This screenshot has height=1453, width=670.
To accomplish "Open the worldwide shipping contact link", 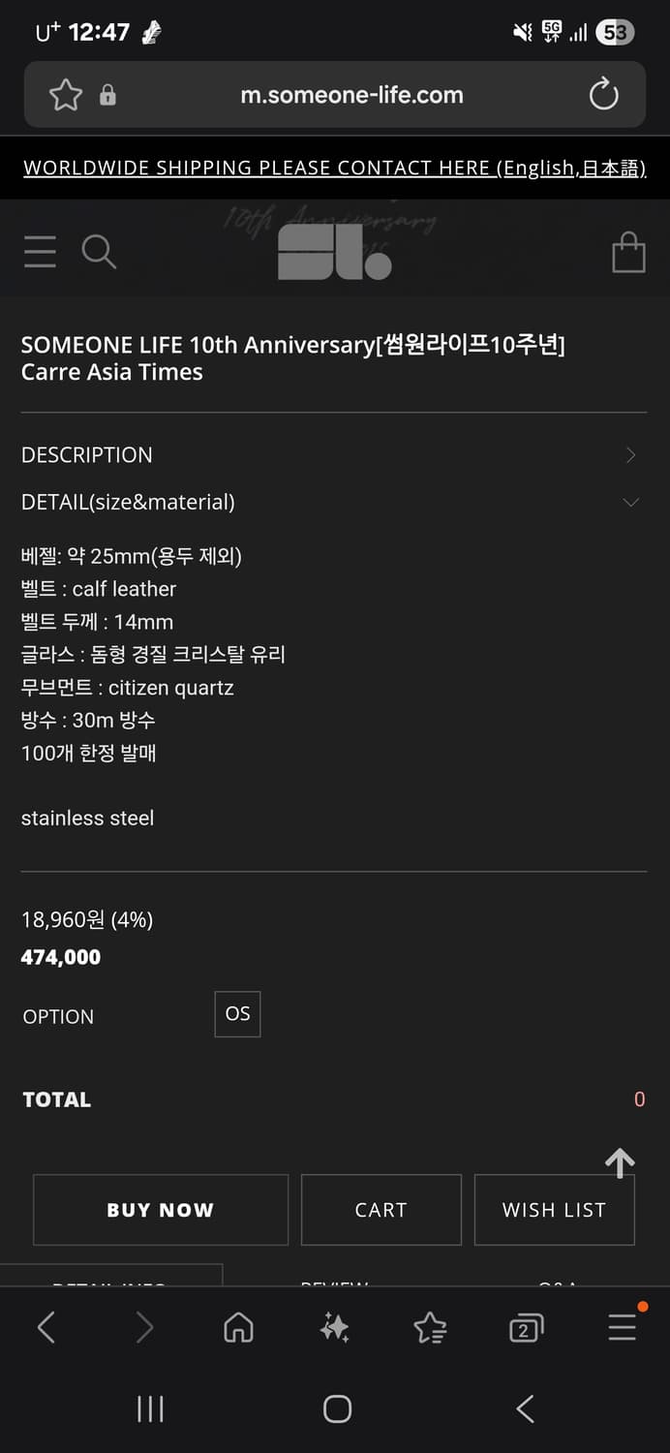I will pyautogui.click(x=334, y=168).
